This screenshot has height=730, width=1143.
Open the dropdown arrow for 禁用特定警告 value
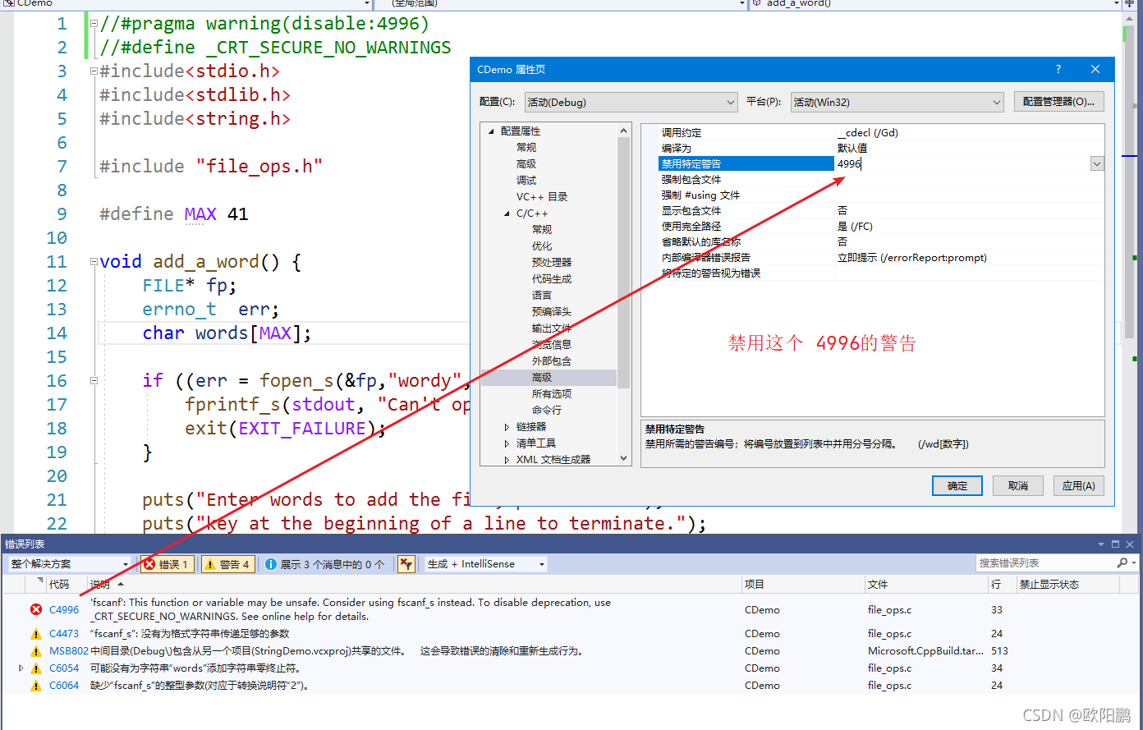pyautogui.click(x=1097, y=164)
